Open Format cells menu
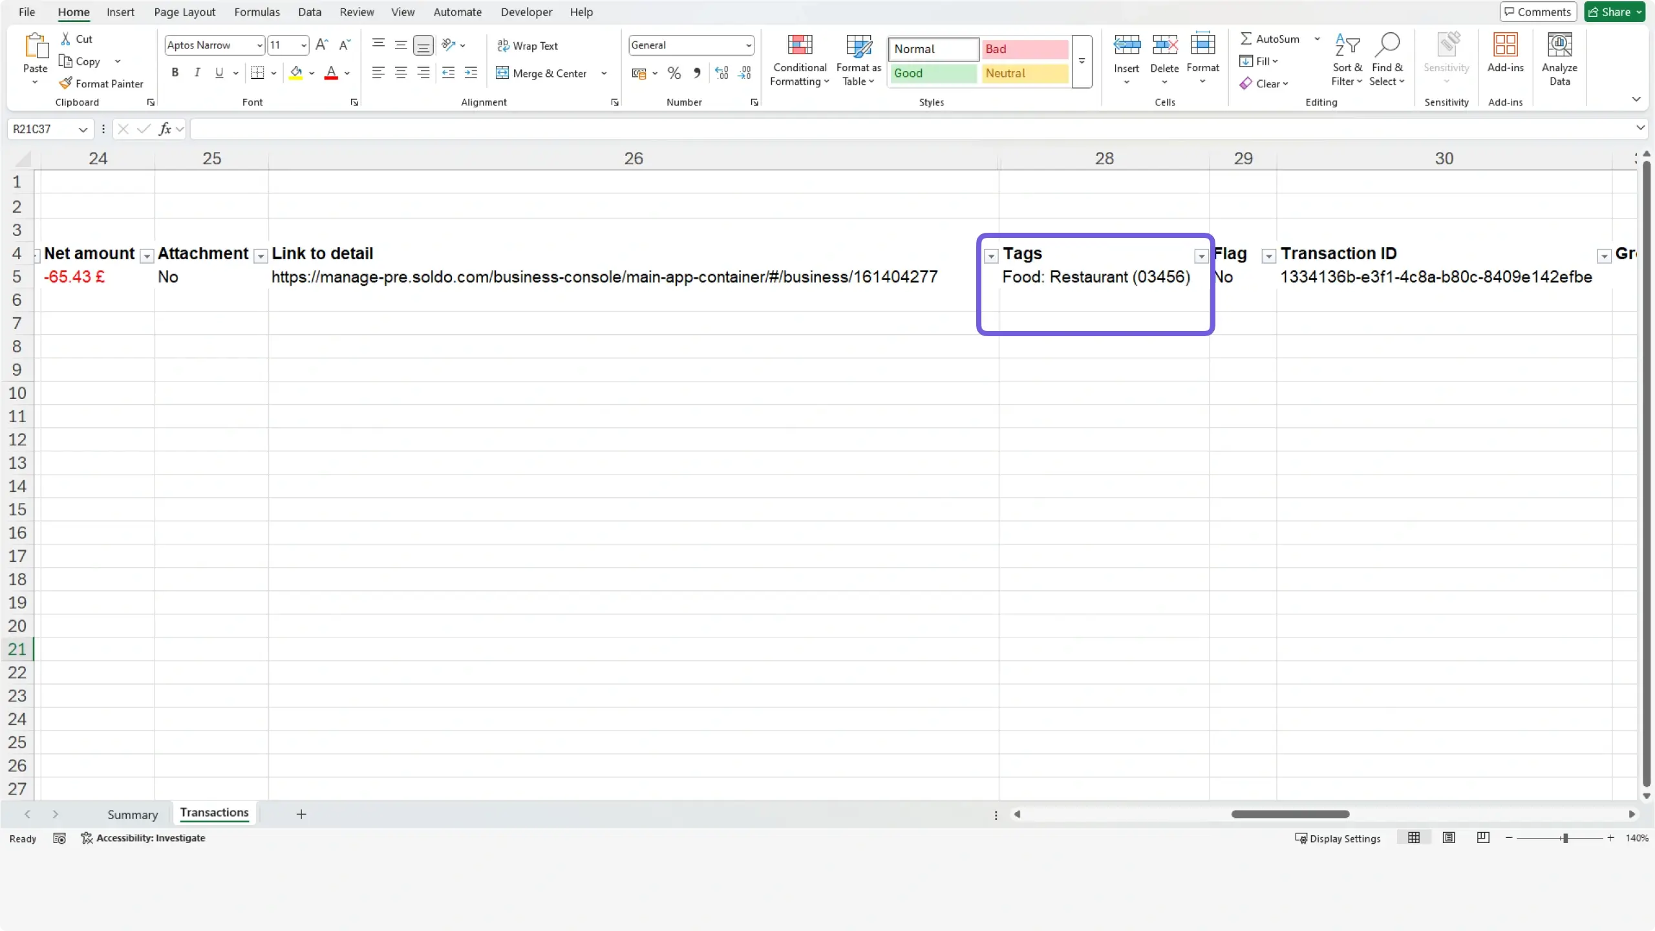 [x=1202, y=59]
